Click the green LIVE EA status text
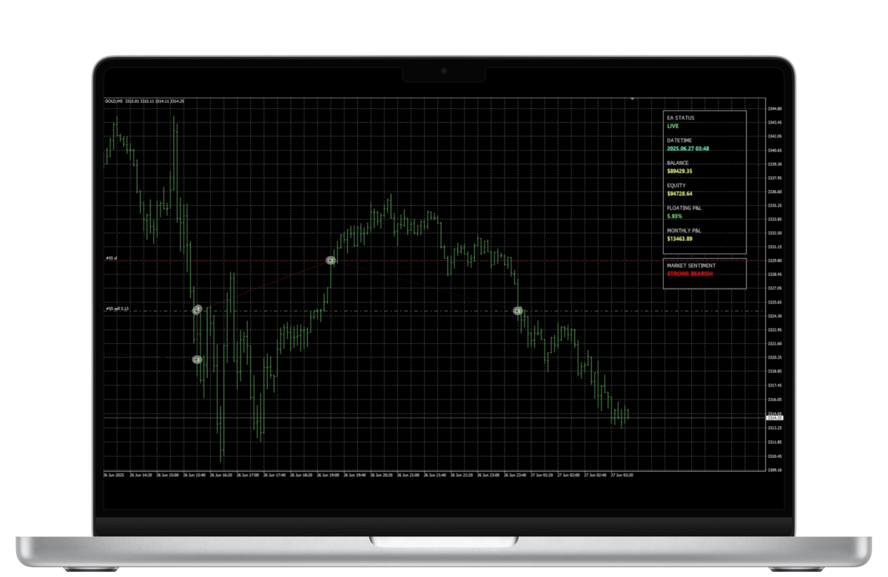Viewport: 888px width, 577px height. (673, 126)
